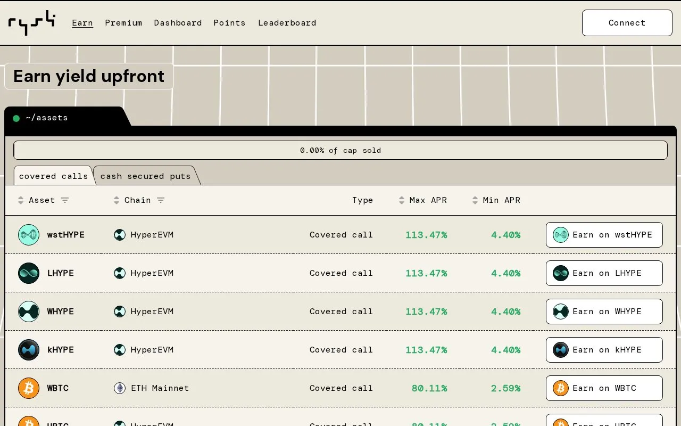Viewport: 681px width, 426px height.
Task: Go to the Premium nav item
Action: (123, 23)
